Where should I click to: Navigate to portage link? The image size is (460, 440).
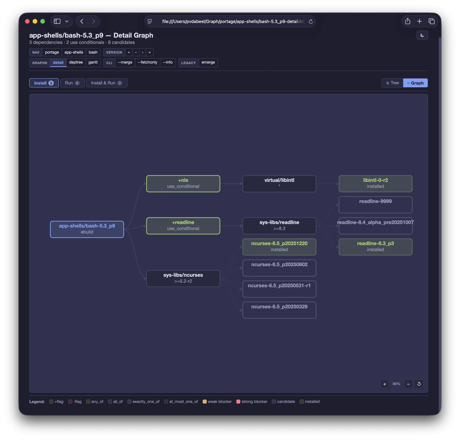[52, 52]
